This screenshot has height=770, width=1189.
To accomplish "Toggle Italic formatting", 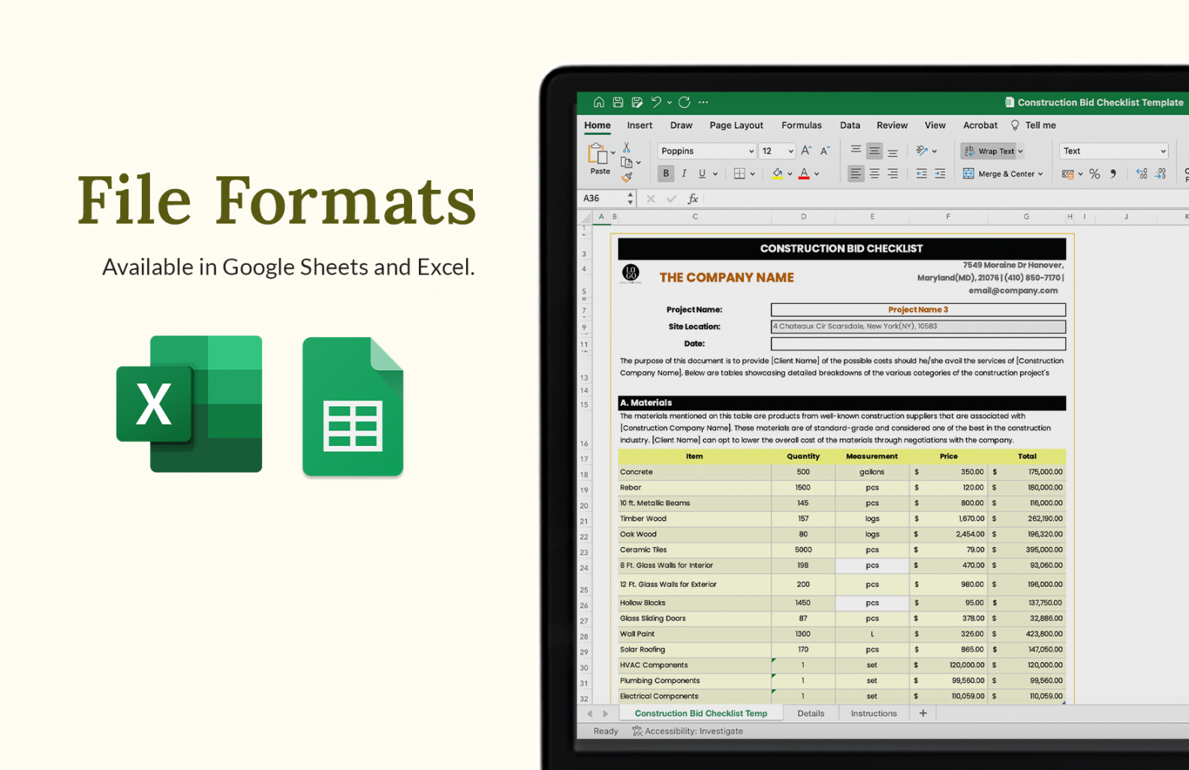I will (x=684, y=174).
